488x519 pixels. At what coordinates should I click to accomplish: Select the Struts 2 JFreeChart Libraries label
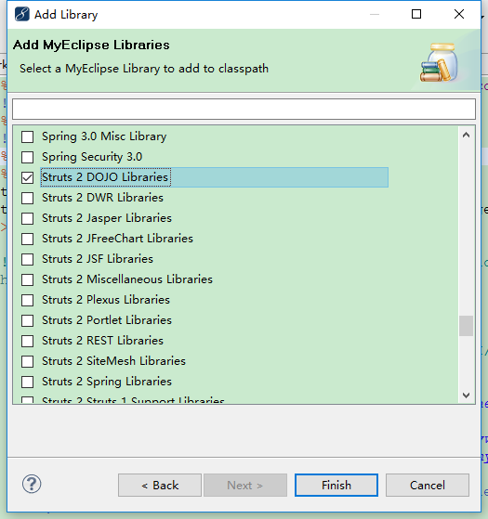pyautogui.click(x=117, y=239)
